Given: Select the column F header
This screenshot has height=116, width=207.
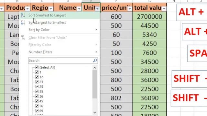Looking at the screenshot, I should pyautogui.click(x=116, y=1).
